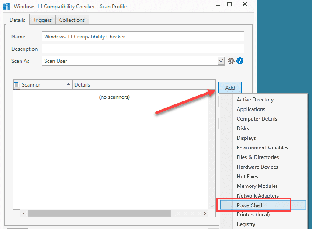Click the Add scanner button

230,87
